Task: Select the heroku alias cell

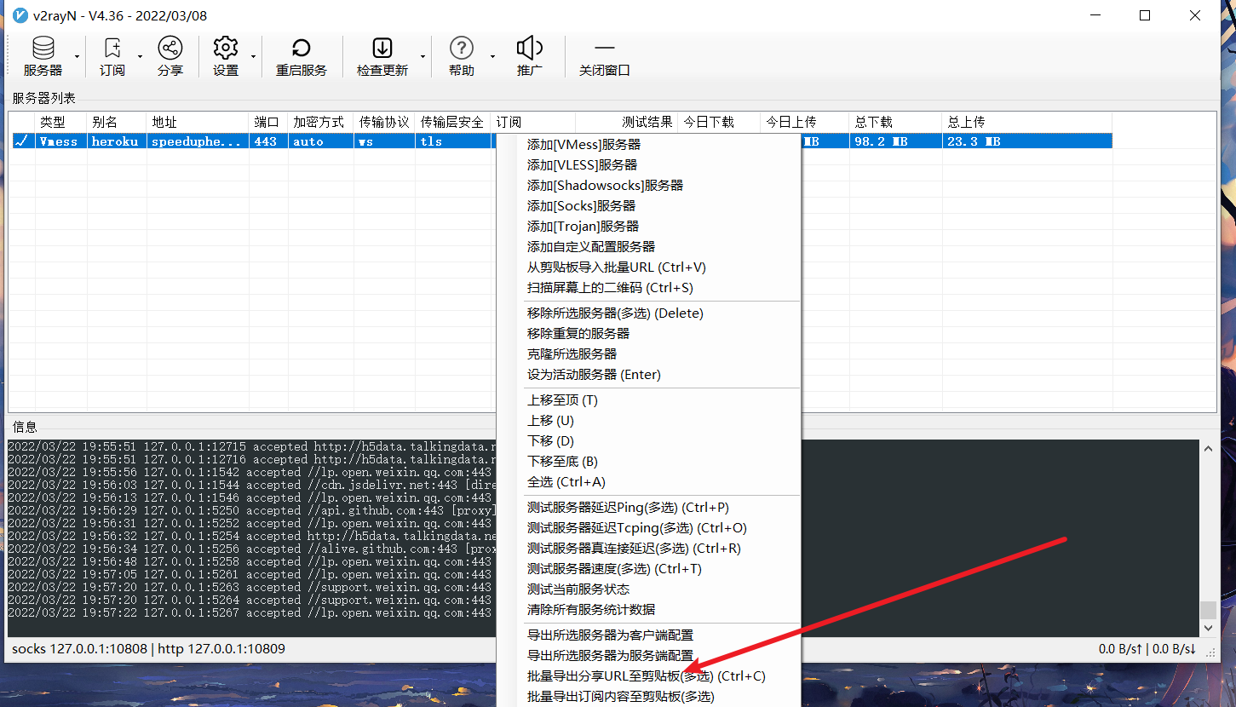Action: [x=118, y=142]
